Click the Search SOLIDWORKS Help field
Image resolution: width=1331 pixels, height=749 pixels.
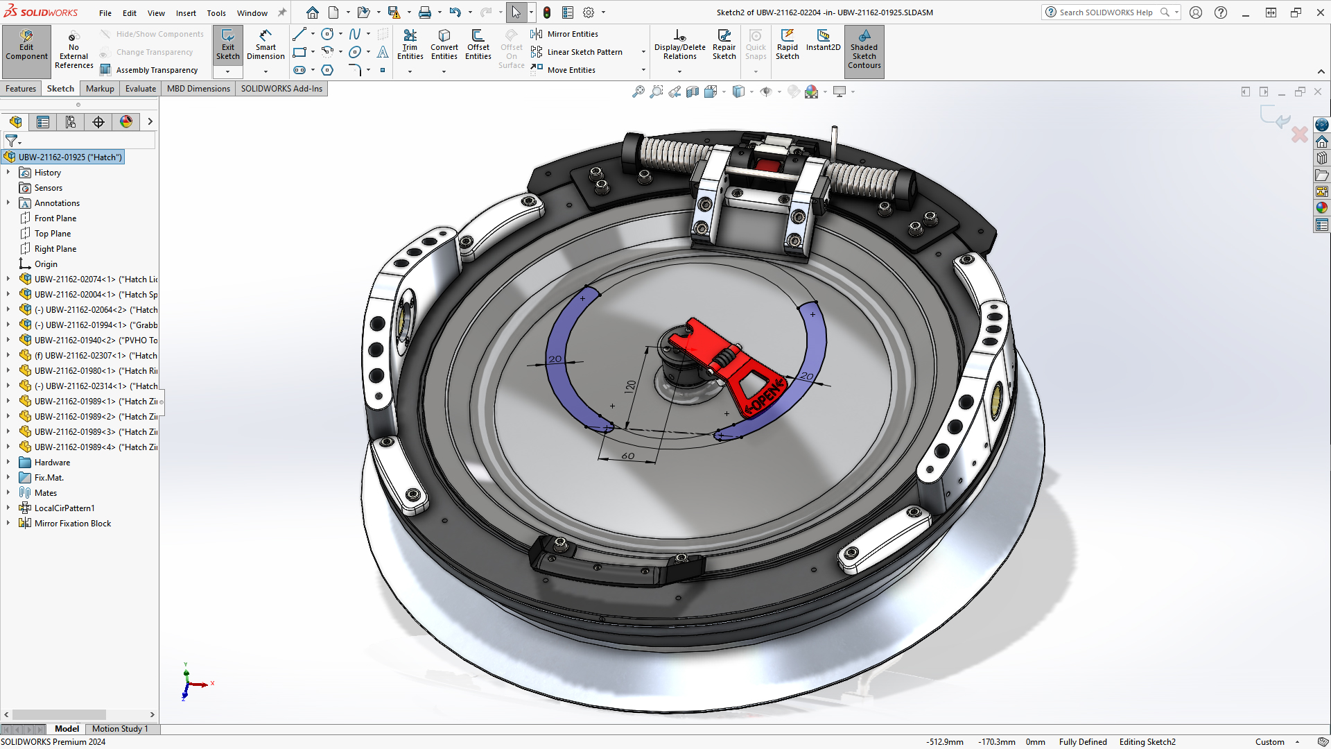1106,12
